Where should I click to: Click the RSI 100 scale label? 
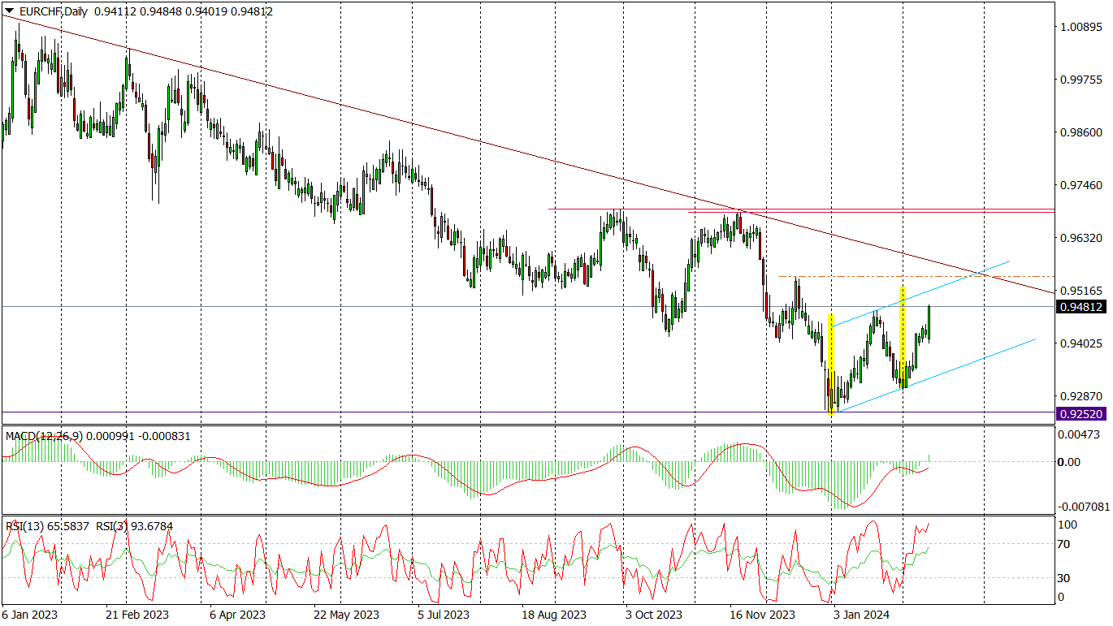[x=1068, y=525]
